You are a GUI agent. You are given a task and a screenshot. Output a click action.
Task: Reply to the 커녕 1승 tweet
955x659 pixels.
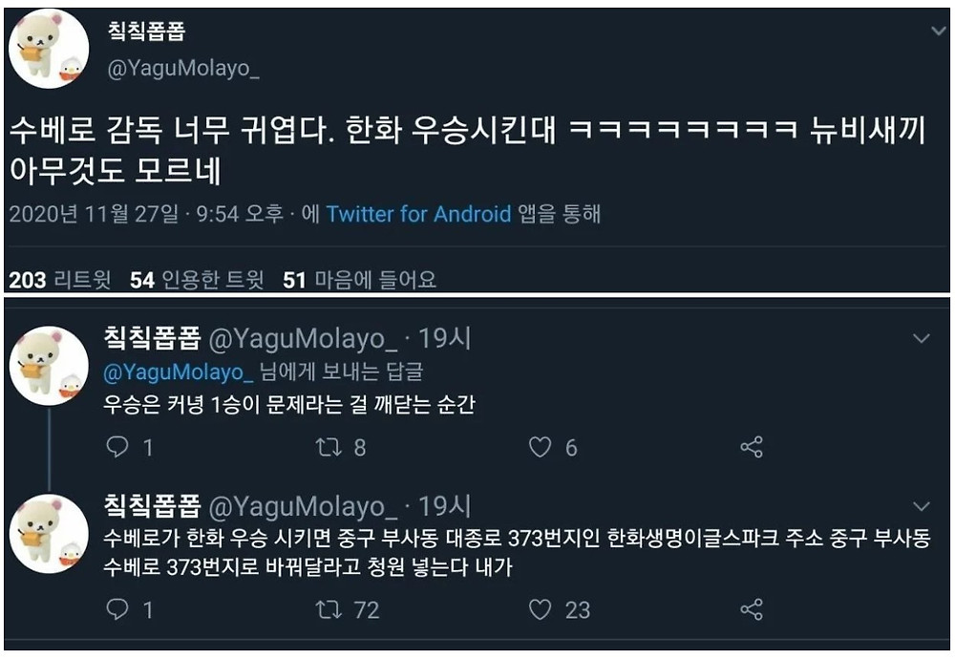pos(117,447)
